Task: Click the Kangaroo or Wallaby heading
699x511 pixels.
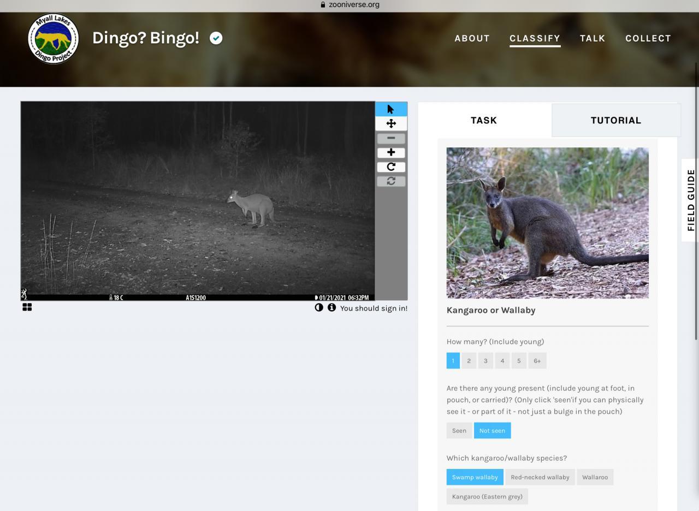Action: [491, 310]
